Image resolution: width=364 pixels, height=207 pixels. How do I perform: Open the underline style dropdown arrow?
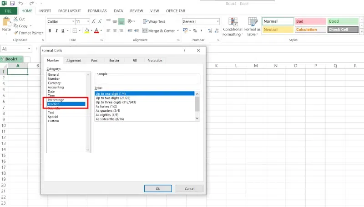pyautogui.click(x=67, y=31)
